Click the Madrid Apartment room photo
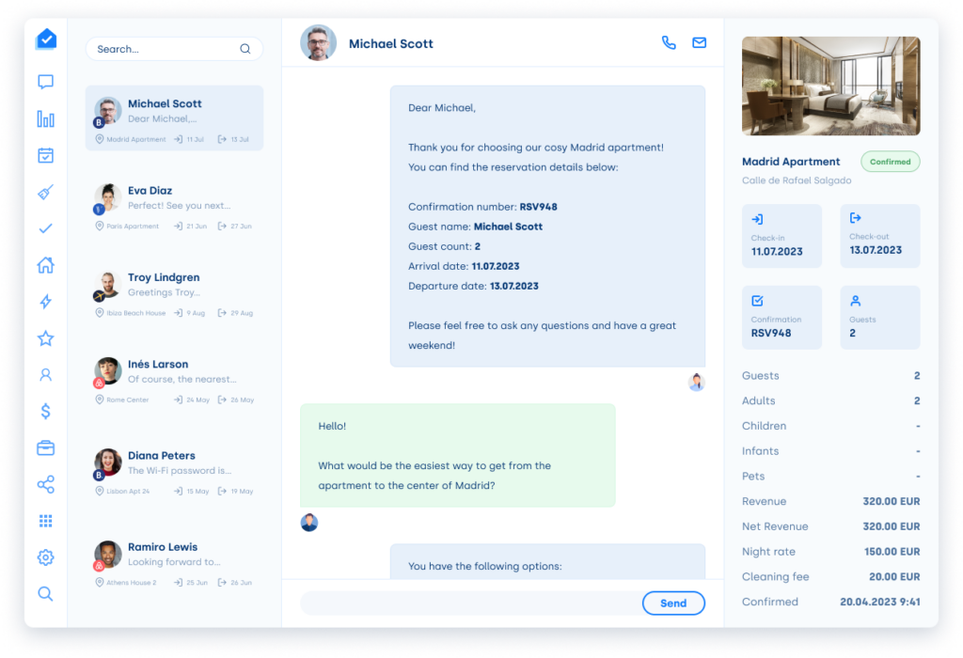Screen dimensions: 963x658 tap(830, 86)
